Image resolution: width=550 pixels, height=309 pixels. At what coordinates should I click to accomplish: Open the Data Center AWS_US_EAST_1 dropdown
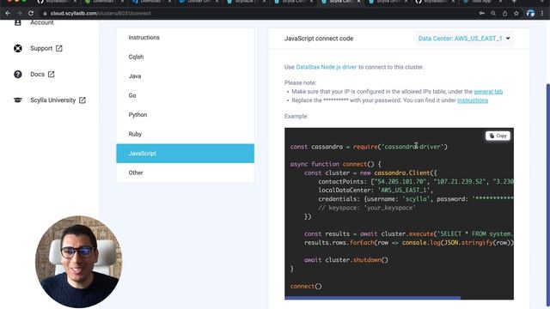(x=464, y=39)
